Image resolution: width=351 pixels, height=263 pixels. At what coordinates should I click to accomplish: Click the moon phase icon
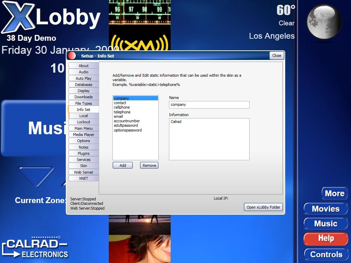tap(324, 22)
